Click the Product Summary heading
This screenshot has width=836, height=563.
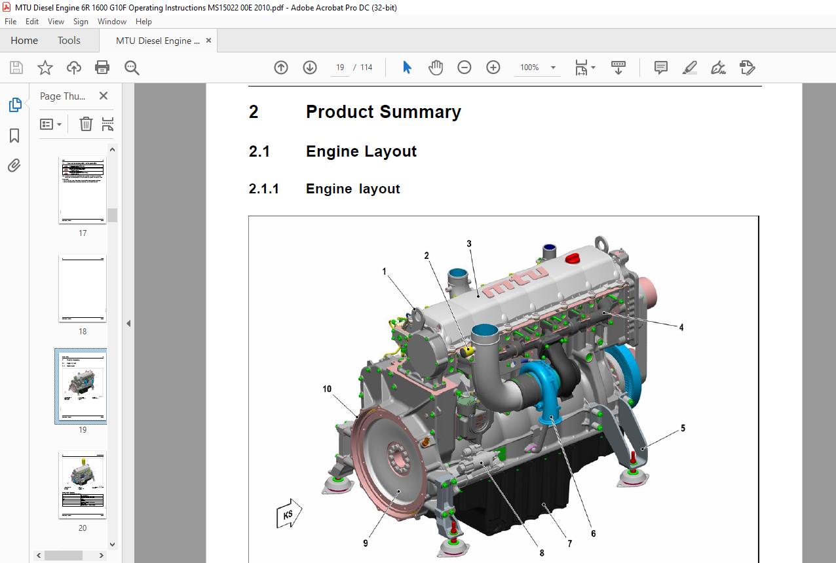(383, 112)
